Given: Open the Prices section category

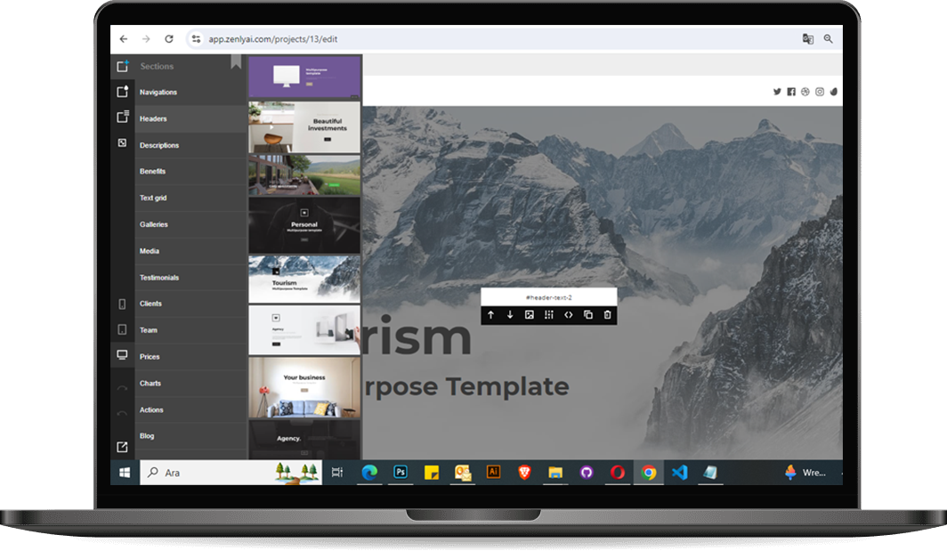Looking at the screenshot, I should [190, 356].
